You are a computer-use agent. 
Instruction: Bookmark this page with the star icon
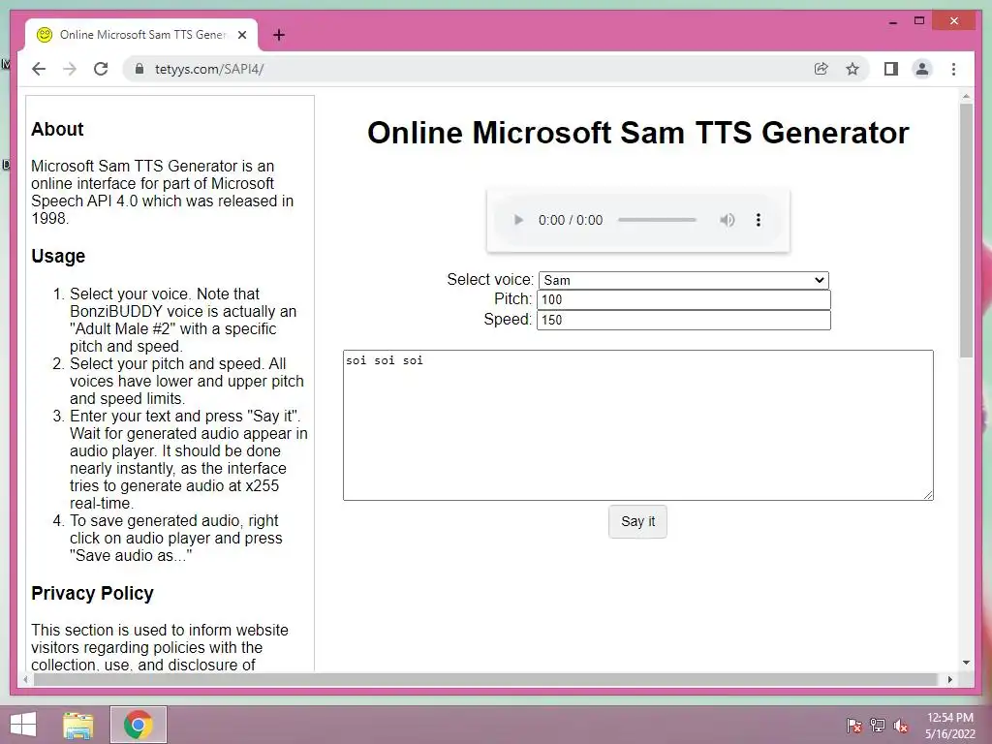click(x=852, y=69)
